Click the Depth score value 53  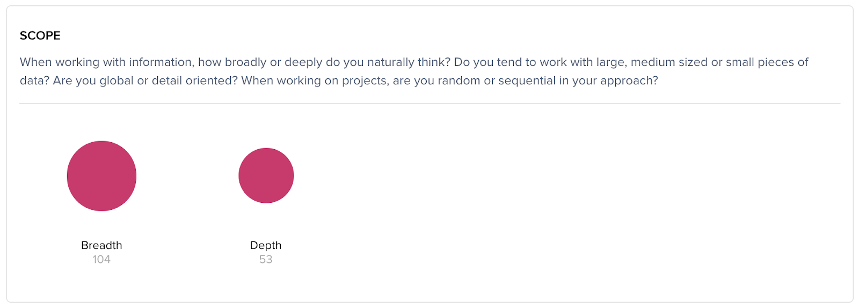pos(266,260)
